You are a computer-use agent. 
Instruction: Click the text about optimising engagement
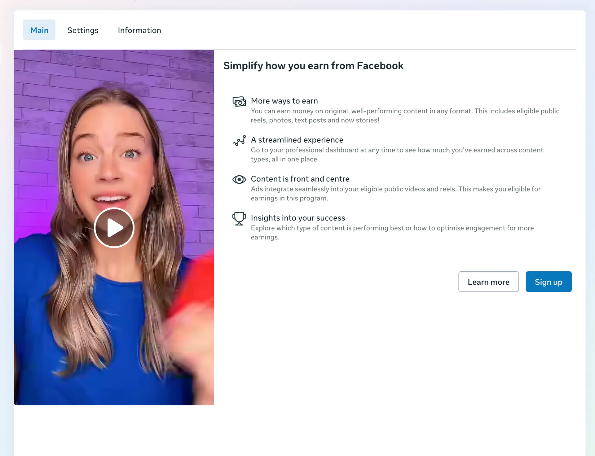[x=392, y=233]
